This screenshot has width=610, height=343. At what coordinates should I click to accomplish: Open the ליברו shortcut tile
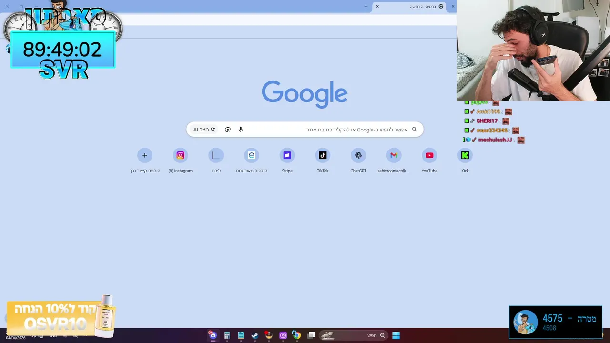pyautogui.click(x=216, y=160)
